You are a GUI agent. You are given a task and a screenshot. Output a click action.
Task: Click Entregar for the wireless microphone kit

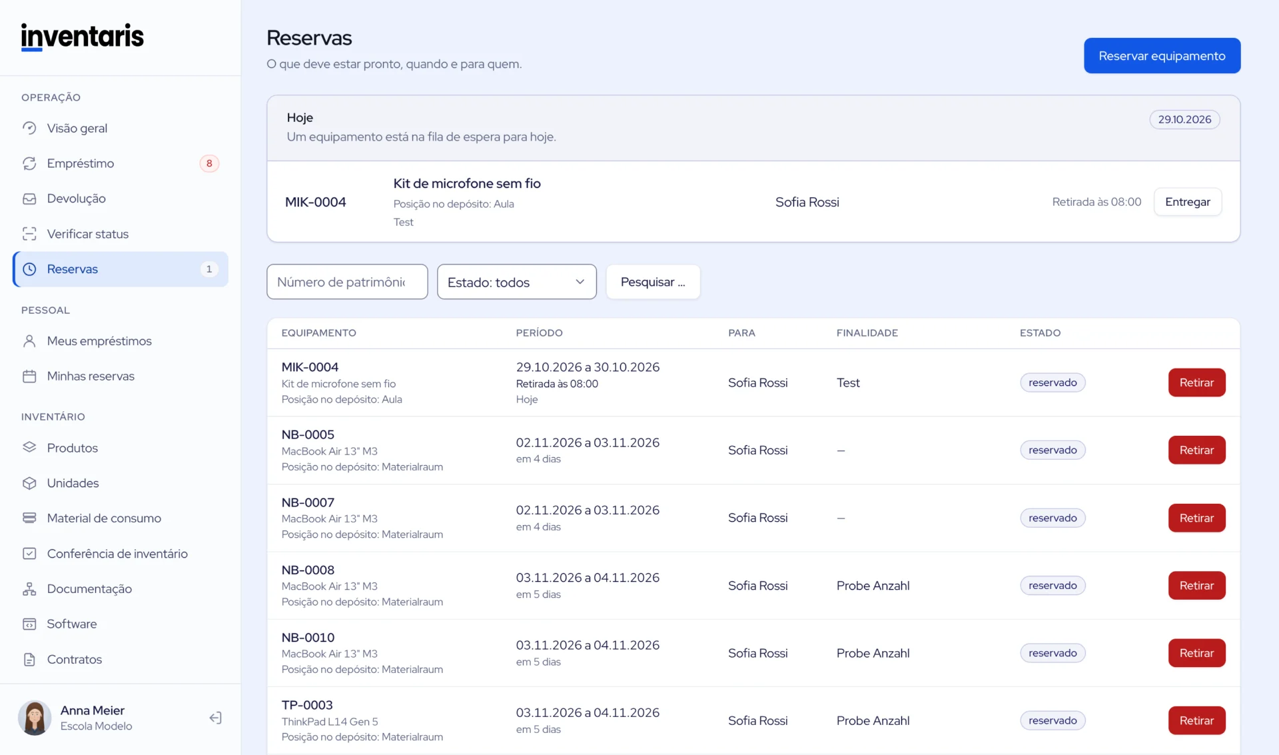pyautogui.click(x=1187, y=202)
